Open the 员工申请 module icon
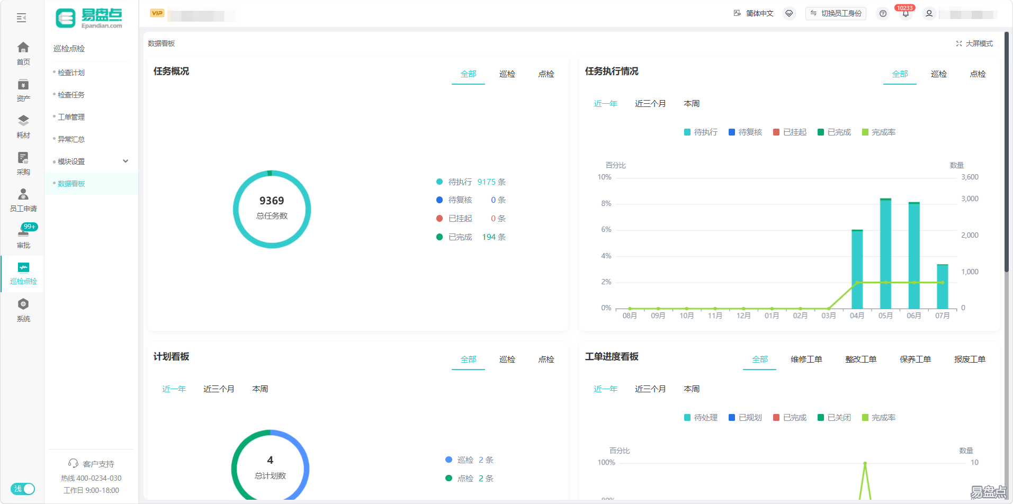Screen dimensions: 1013x504 tap(23, 194)
